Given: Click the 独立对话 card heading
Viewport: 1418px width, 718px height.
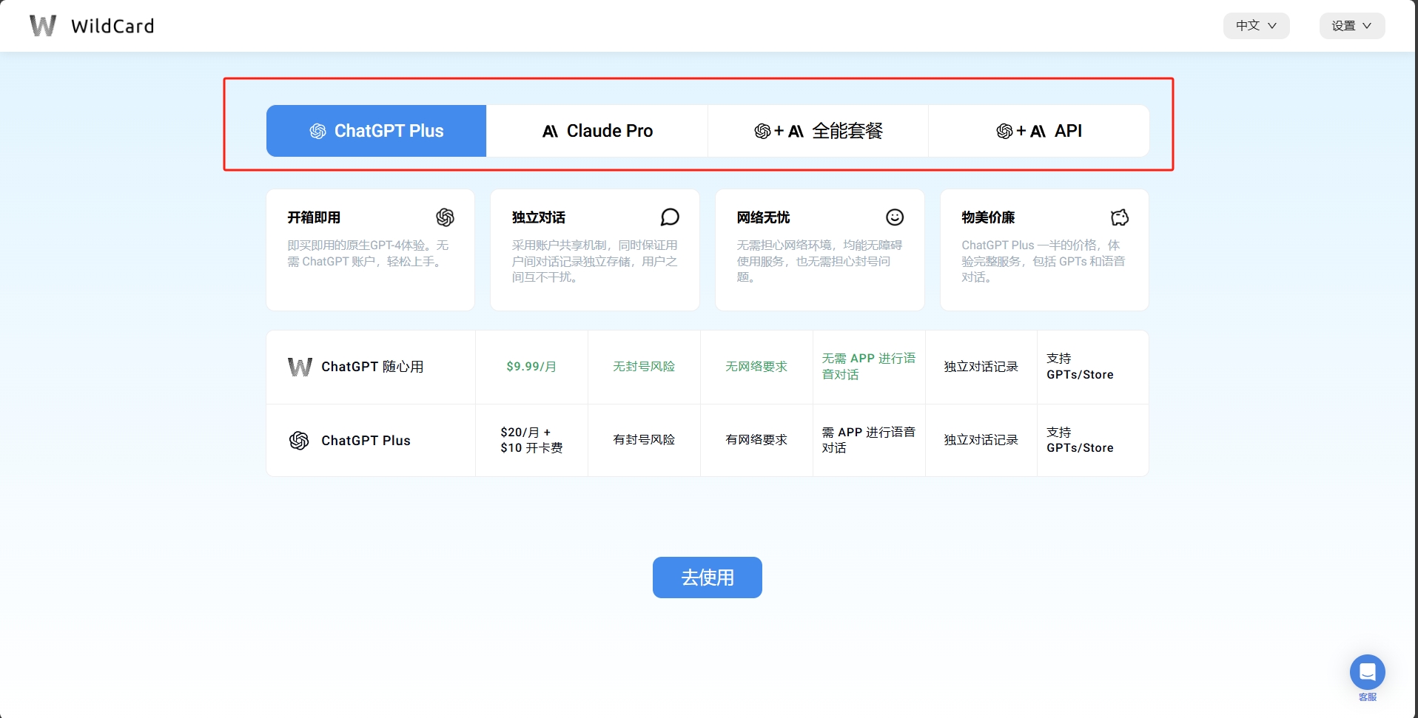Looking at the screenshot, I should pyautogui.click(x=539, y=217).
